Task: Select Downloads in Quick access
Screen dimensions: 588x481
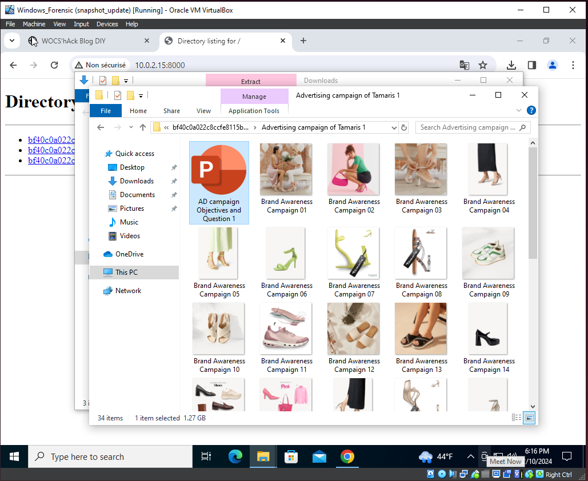Action: tap(137, 181)
